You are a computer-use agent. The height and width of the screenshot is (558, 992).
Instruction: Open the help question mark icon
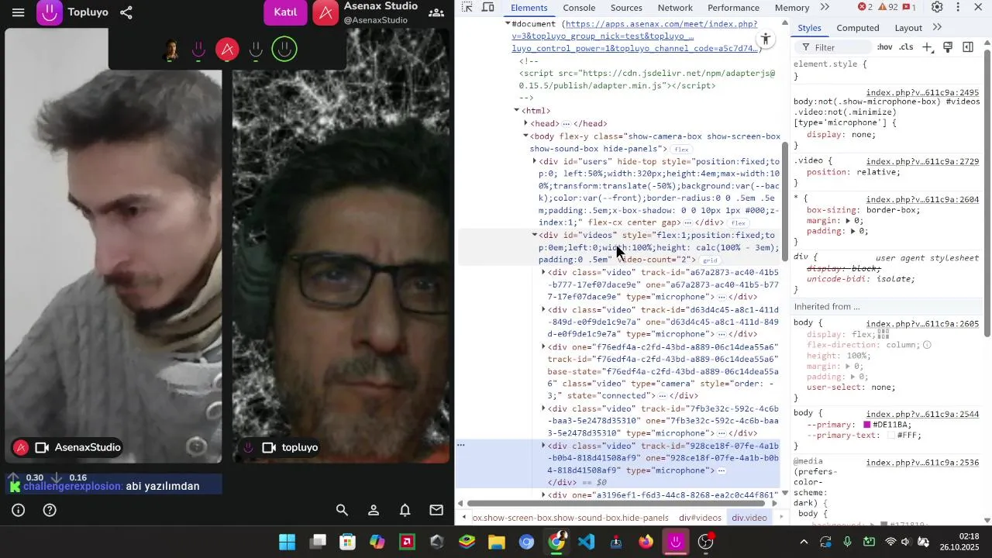[x=50, y=510]
